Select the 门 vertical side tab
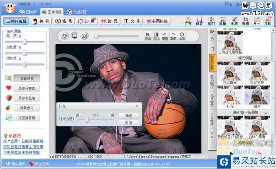This screenshot has width=276, height=169. [x=212, y=49]
